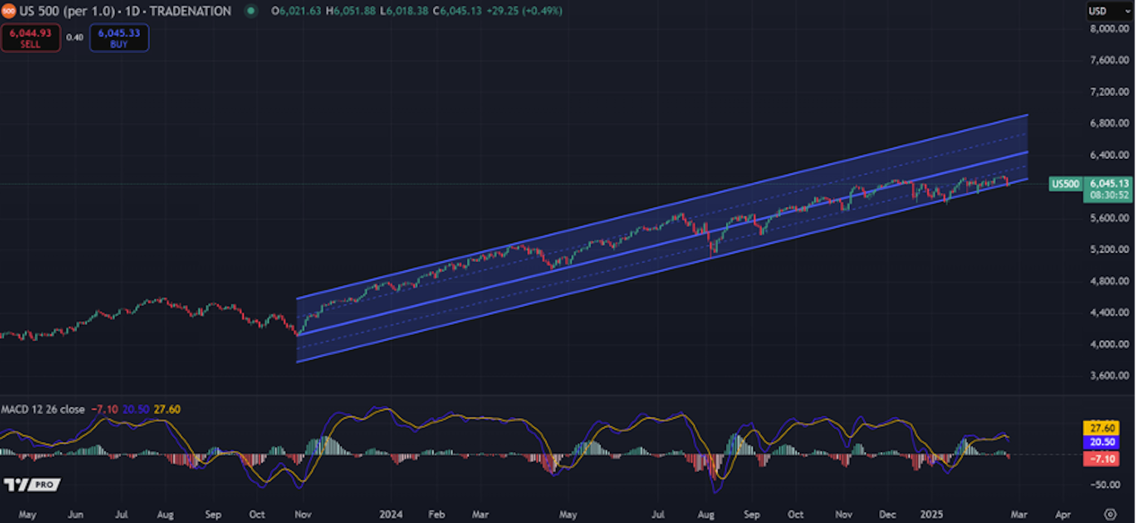Click the 0.40 spread value
This screenshot has height=523, width=1136.
coord(75,38)
